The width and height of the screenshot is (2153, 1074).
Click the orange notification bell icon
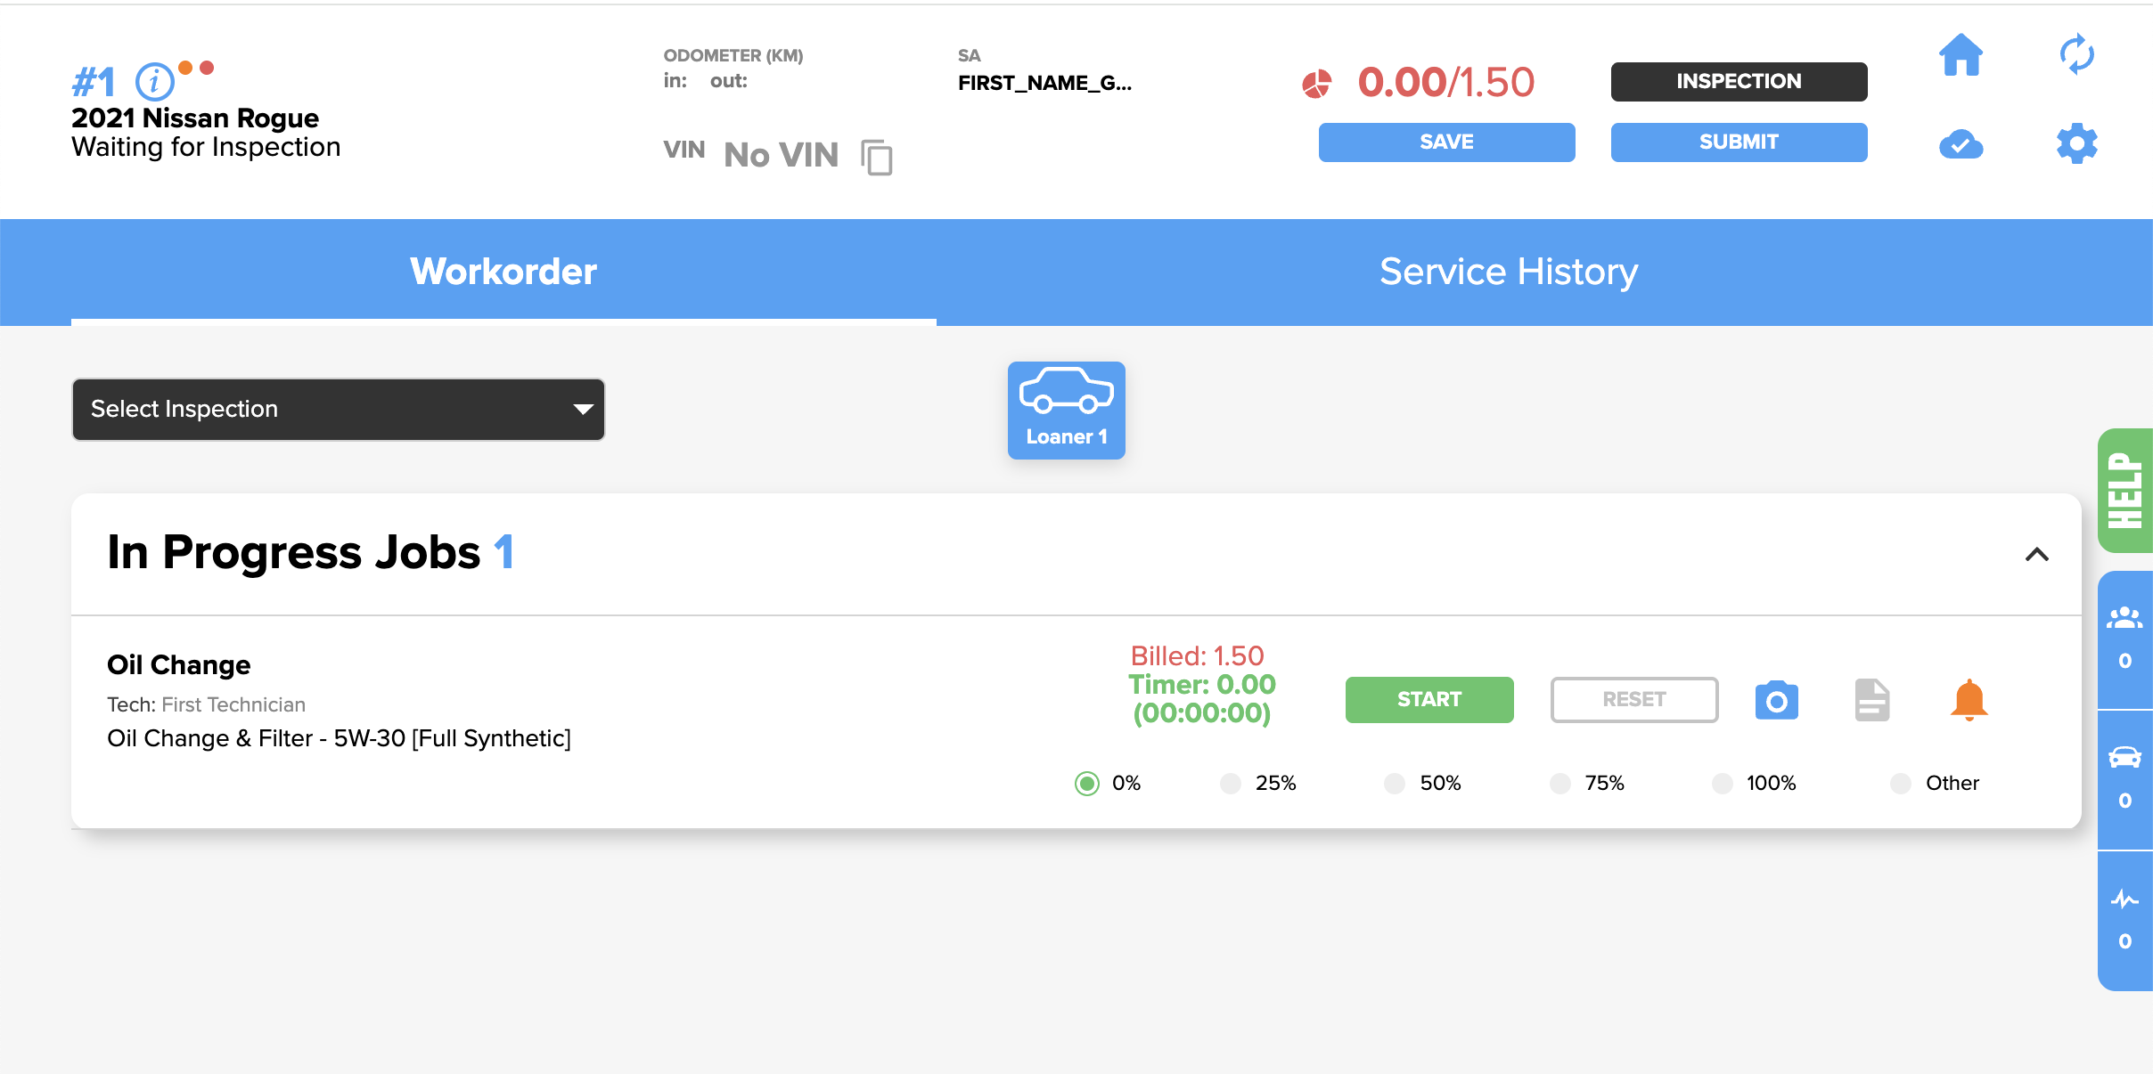tap(1969, 700)
